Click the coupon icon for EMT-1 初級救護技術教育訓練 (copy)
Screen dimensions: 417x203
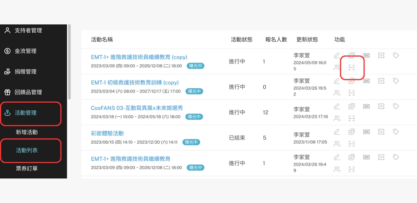(x=381, y=81)
